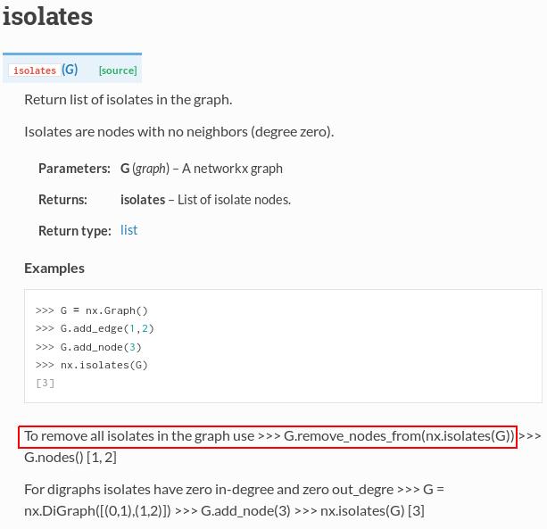Image resolution: width=547 pixels, height=529 pixels.
Task: Click the '[3]' output in code block
Action: click(45, 384)
